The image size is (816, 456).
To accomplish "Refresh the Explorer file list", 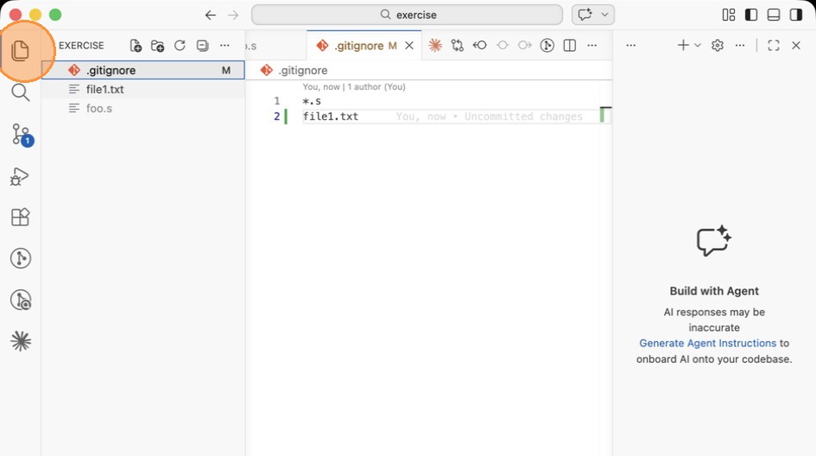I will (x=180, y=46).
